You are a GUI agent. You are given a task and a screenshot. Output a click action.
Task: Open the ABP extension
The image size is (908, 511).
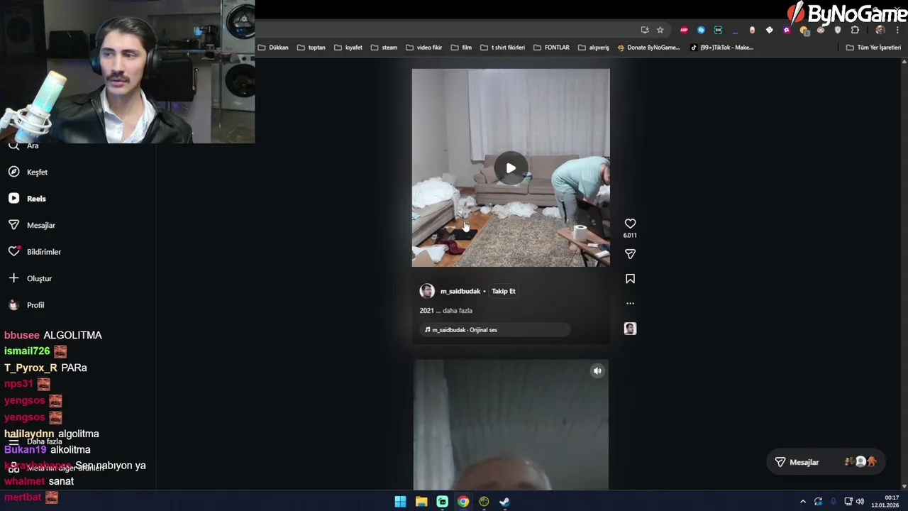coord(684,30)
